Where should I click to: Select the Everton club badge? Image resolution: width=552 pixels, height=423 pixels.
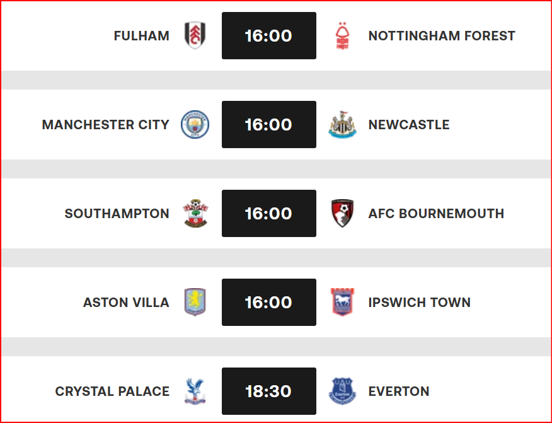pyautogui.click(x=342, y=391)
